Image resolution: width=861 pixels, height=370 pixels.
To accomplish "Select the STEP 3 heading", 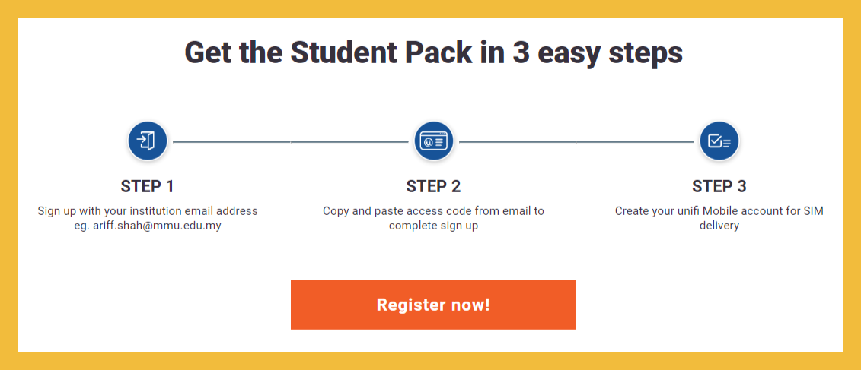I will [719, 186].
